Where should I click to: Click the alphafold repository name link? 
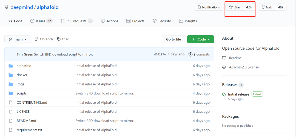coord(48,7)
